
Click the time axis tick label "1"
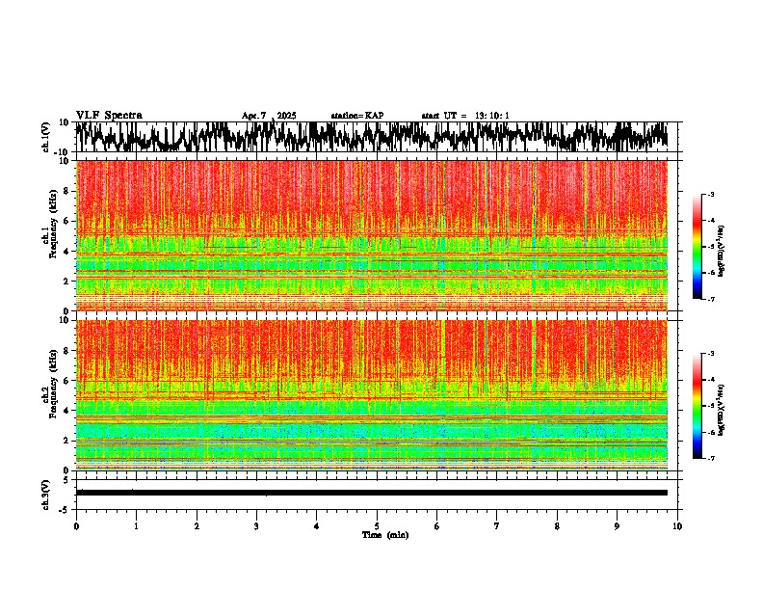[136, 526]
